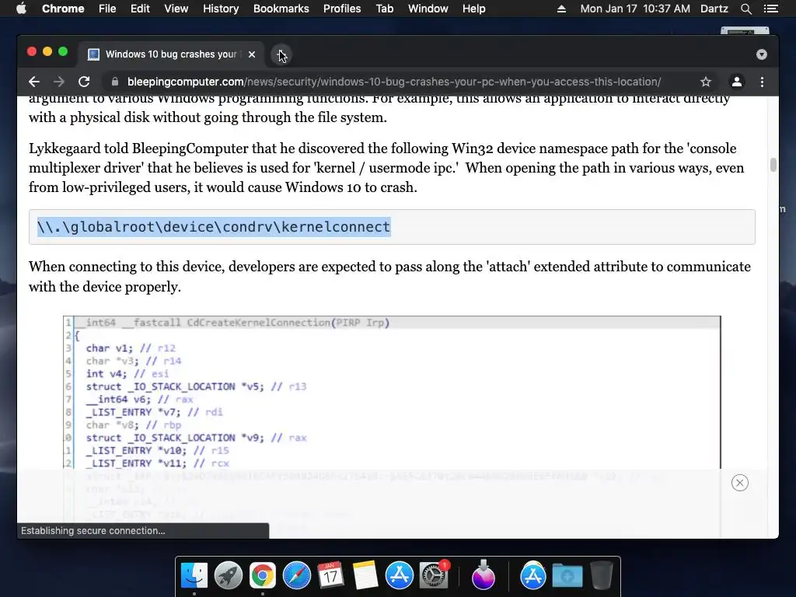This screenshot has width=796, height=597.
Task: Open the Edit menu
Action: tap(140, 9)
